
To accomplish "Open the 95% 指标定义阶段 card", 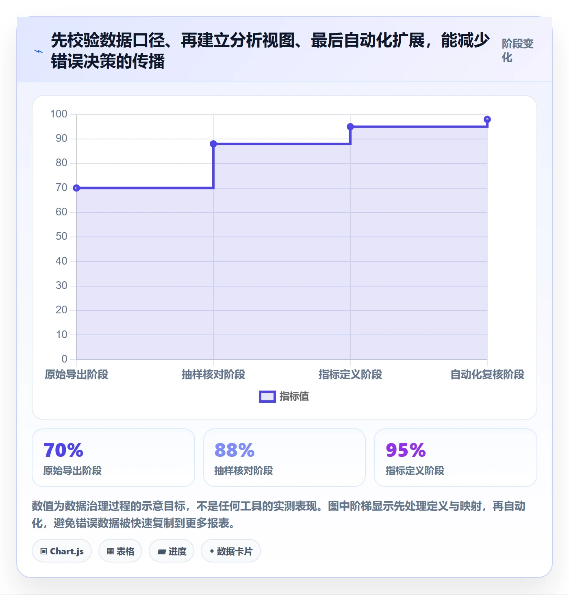I will coord(456,458).
